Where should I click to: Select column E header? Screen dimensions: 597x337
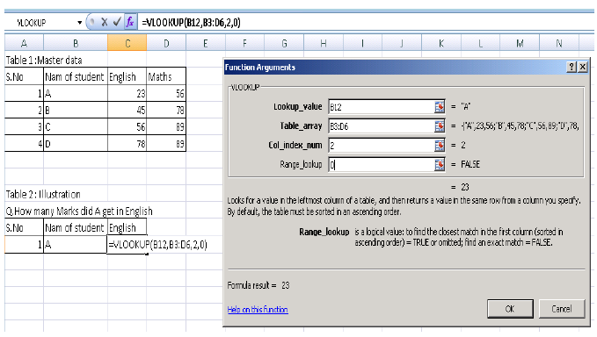206,43
